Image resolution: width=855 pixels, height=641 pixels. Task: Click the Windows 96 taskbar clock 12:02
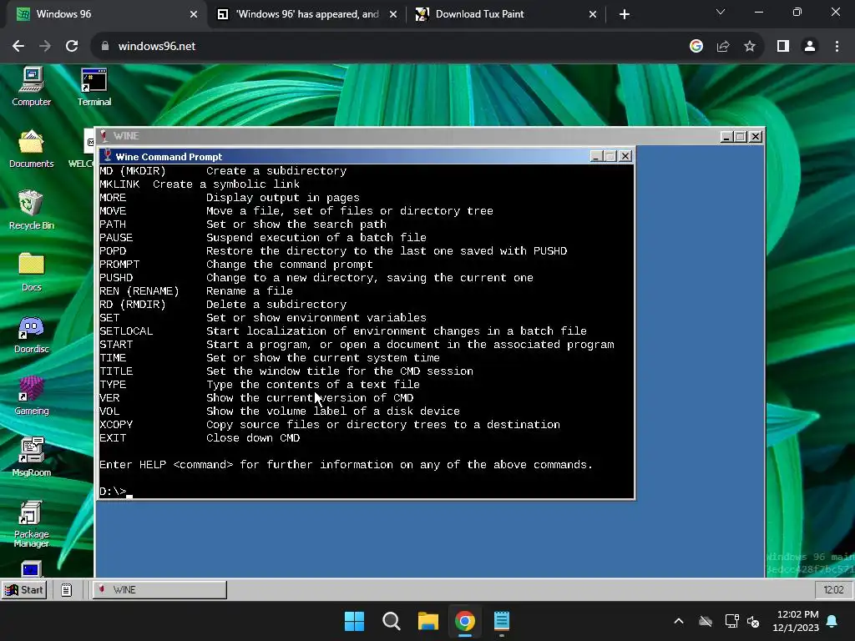coord(833,590)
